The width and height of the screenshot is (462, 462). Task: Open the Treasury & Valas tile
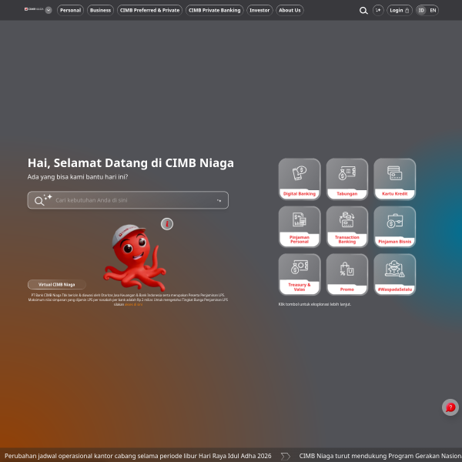click(x=300, y=275)
